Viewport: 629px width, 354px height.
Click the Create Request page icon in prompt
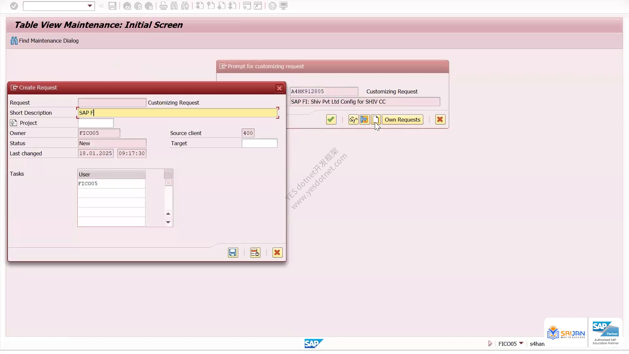click(x=375, y=120)
